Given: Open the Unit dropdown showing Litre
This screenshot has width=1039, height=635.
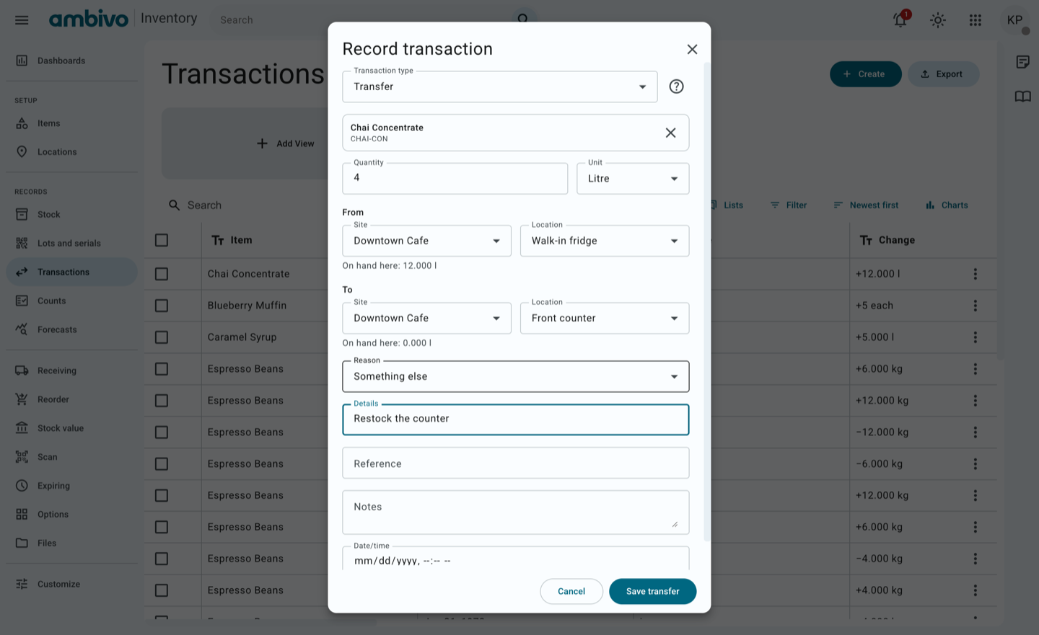Looking at the screenshot, I should point(633,179).
